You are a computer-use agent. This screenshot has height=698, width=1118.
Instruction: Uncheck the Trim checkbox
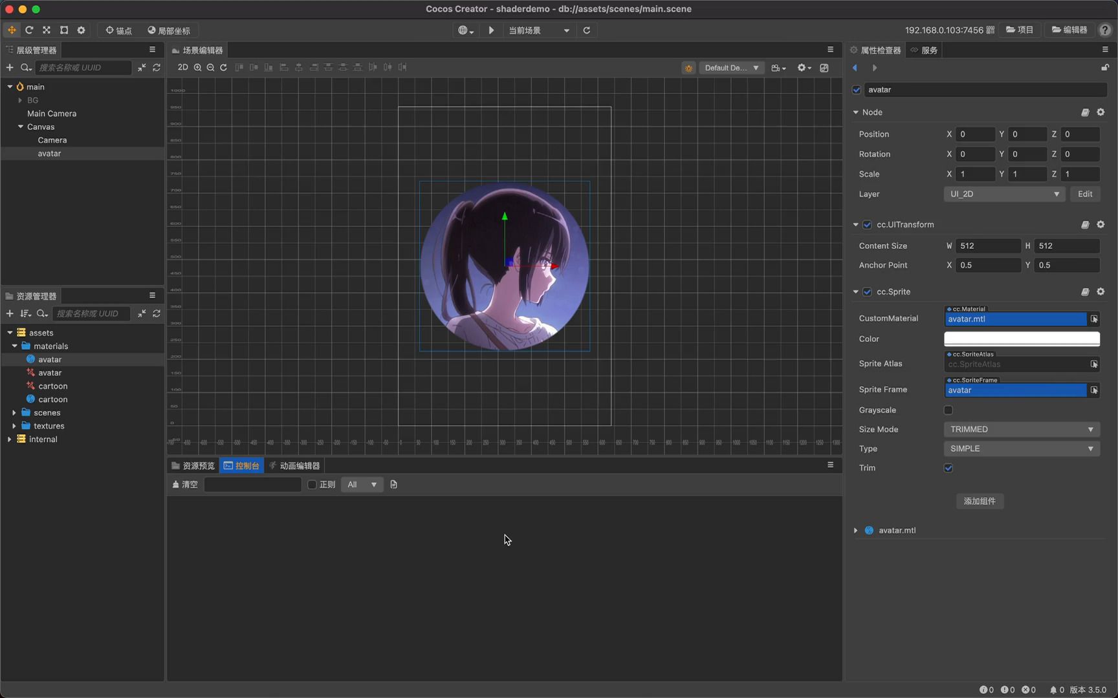[x=948, y=468]
